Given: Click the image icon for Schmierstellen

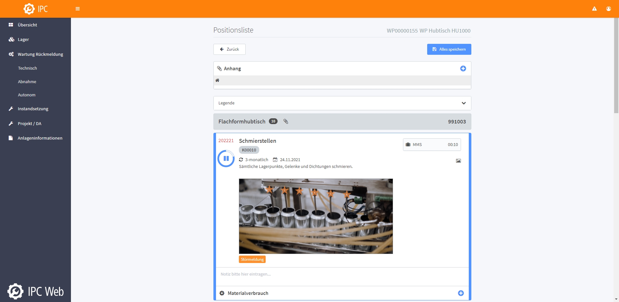Looking at the screenshot, I should pos(458,161).
